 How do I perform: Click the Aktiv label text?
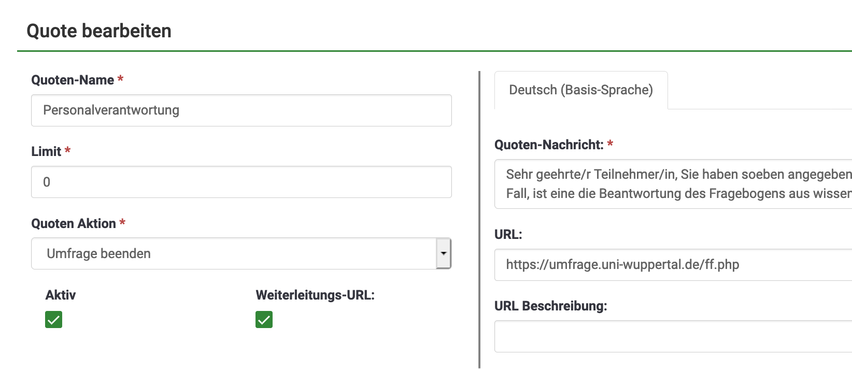(61, 295)
